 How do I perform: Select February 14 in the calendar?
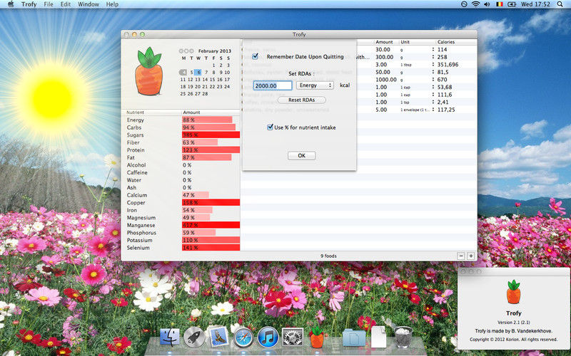(205, 80)
